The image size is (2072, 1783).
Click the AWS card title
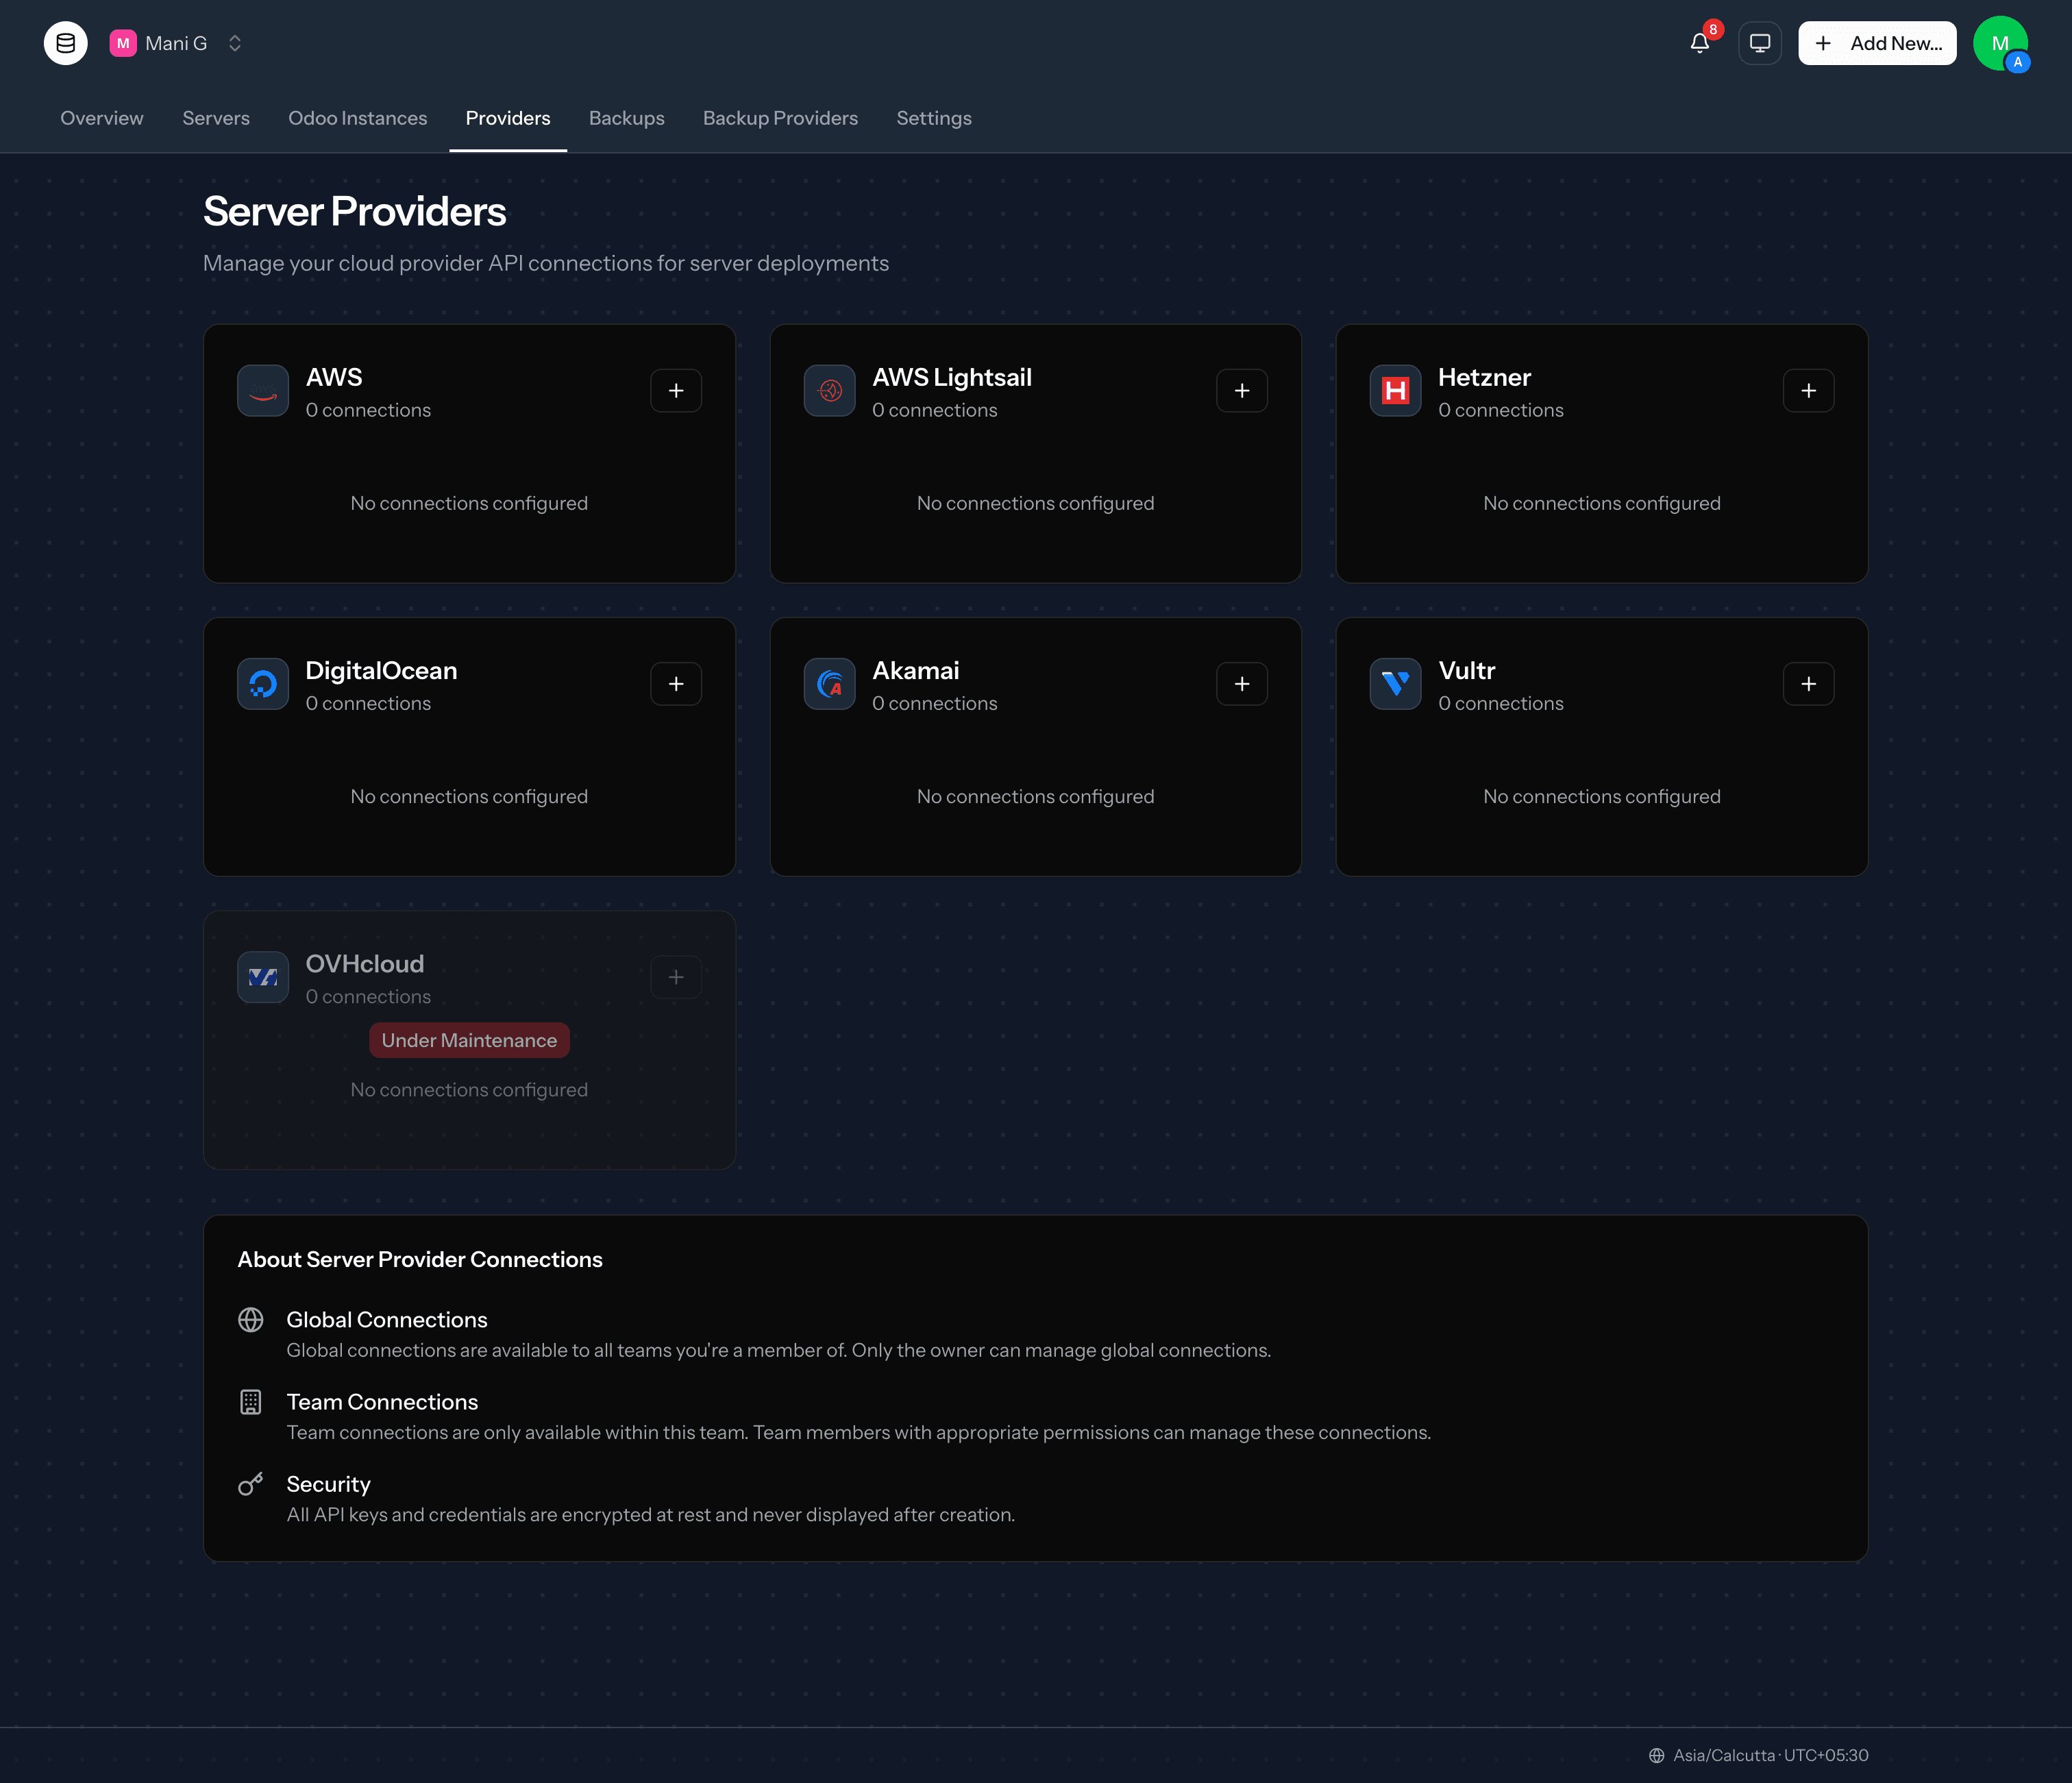(334, 377)
